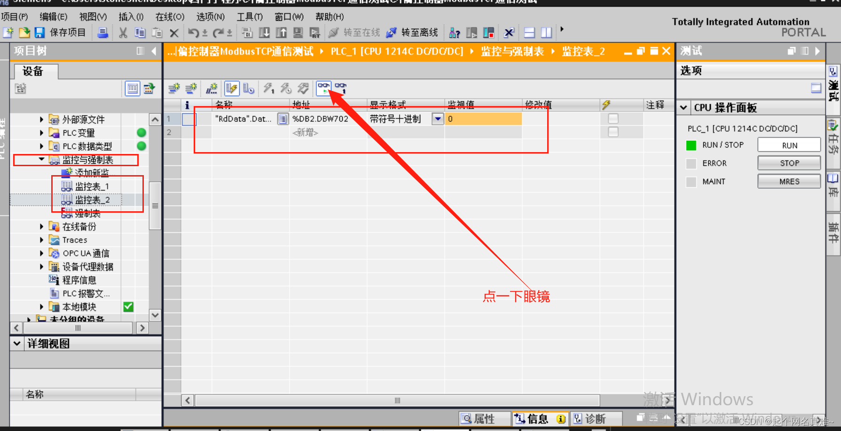This screenshot has width=841, height=431.
Task: Click the undo arrow icon
Action: [x=193, y=32]
